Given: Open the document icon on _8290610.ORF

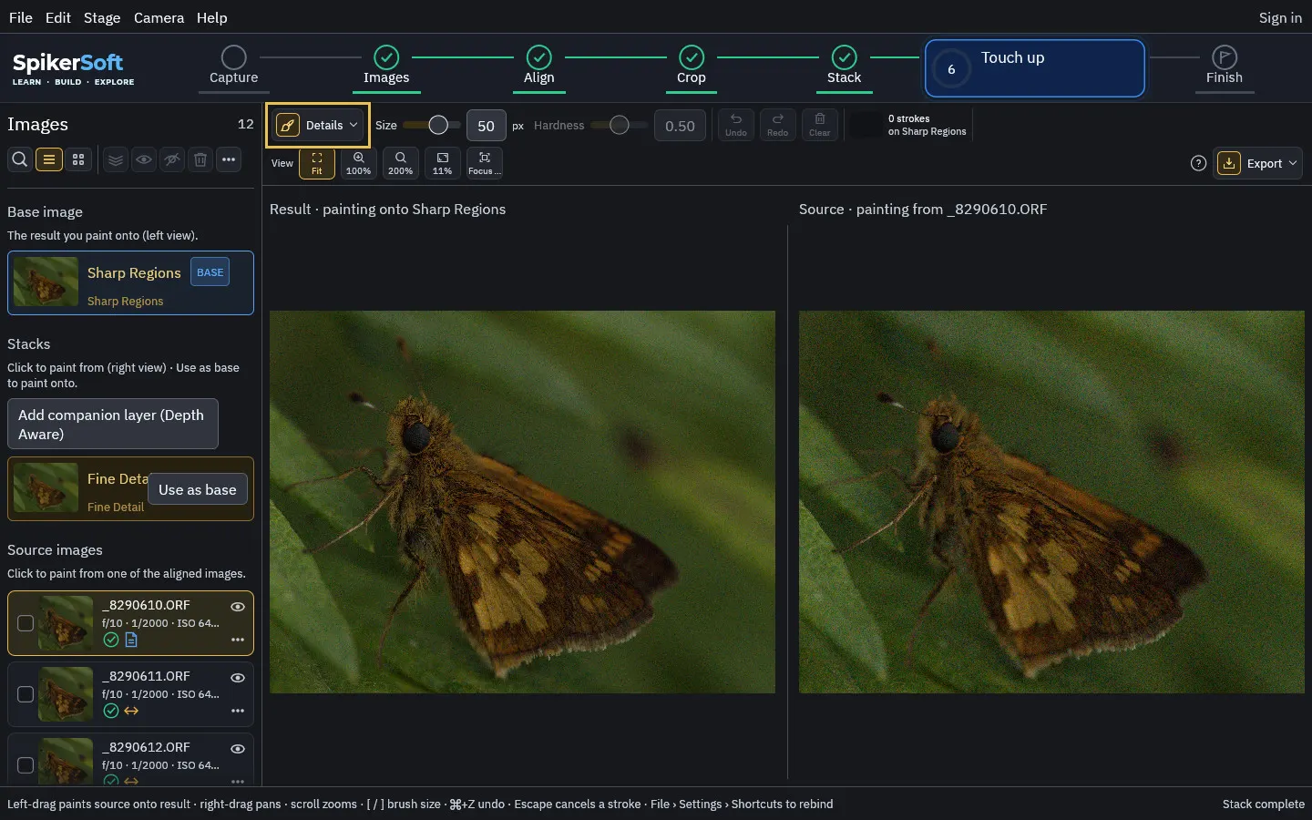Looking at the screenshot, I should [131, 640].
